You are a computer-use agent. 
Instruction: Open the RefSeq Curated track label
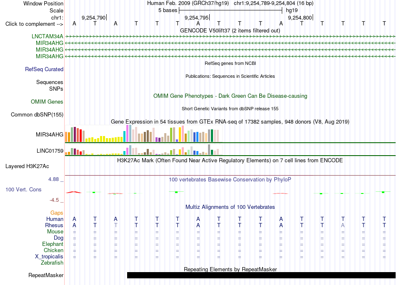(44, 69)
